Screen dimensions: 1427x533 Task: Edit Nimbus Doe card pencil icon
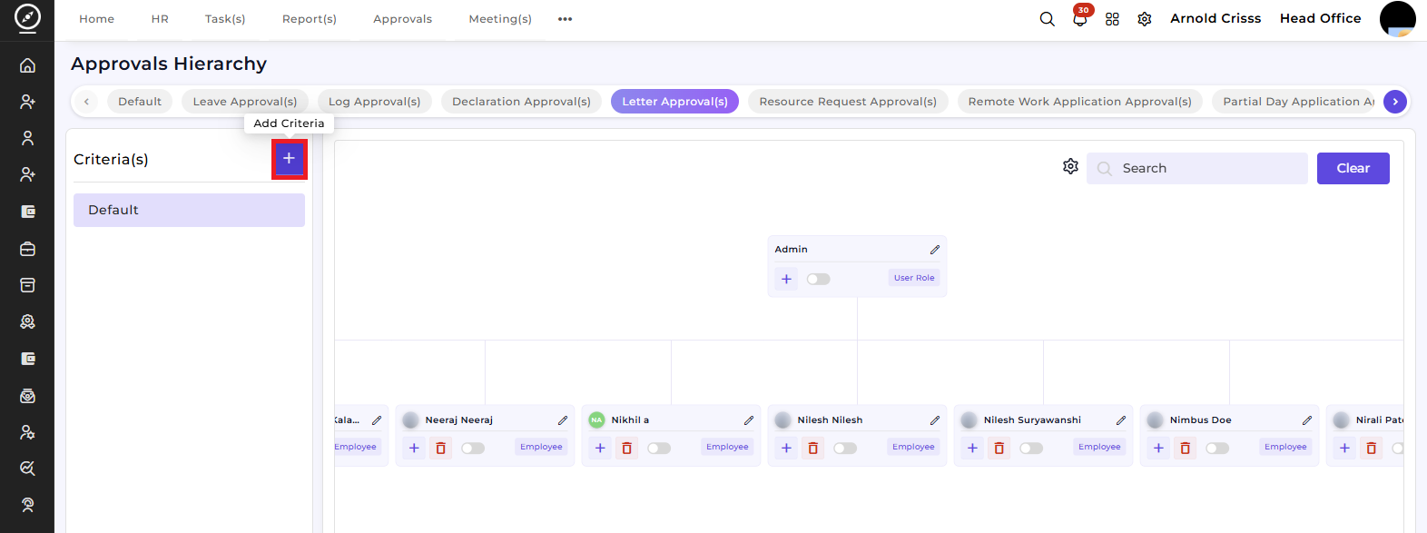1307,420
